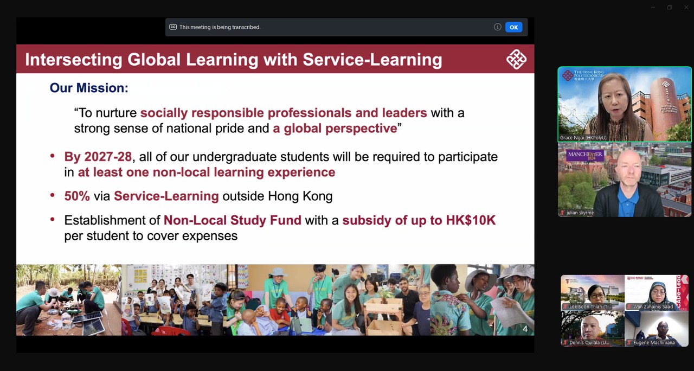Open the transcription info icon
The image size is (694, 371).
(x=497, y=27)
